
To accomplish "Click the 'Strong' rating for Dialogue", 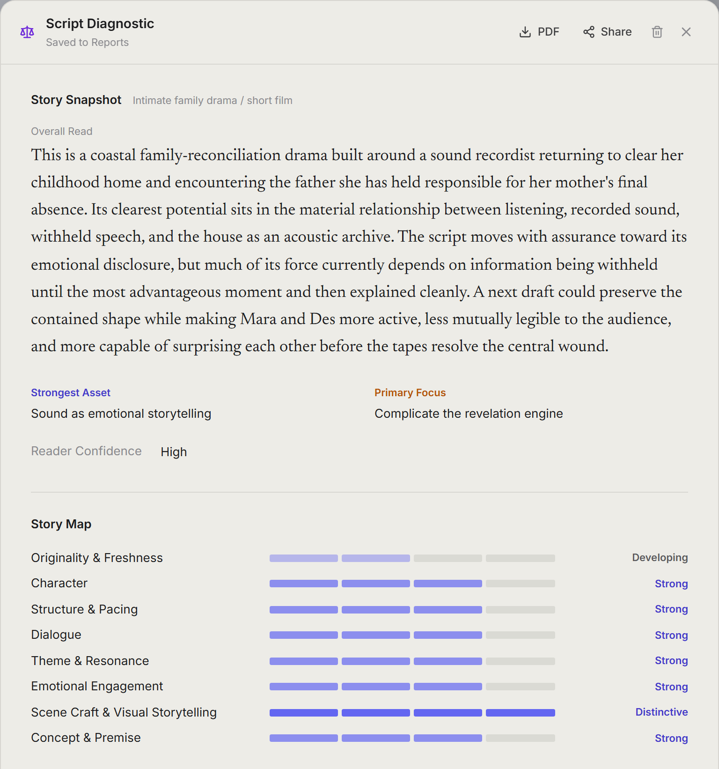I will tap(671, 635).
